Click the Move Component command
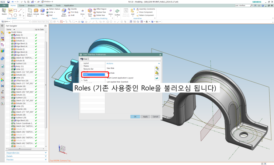Screen dimensions: 274x165 coord(145,12)
